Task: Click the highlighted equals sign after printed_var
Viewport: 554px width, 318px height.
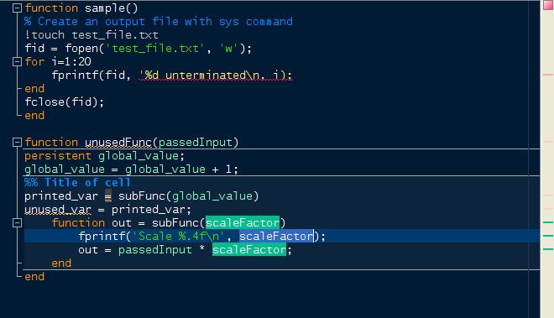Action: tap(108, 196)
